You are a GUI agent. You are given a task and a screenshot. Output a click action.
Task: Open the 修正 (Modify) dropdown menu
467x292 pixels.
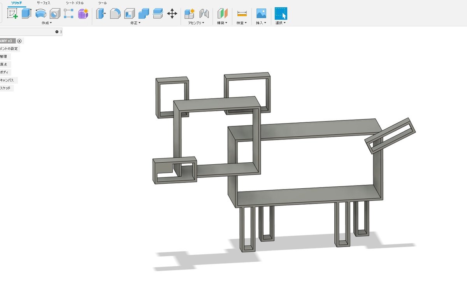[x=135, y=23]
